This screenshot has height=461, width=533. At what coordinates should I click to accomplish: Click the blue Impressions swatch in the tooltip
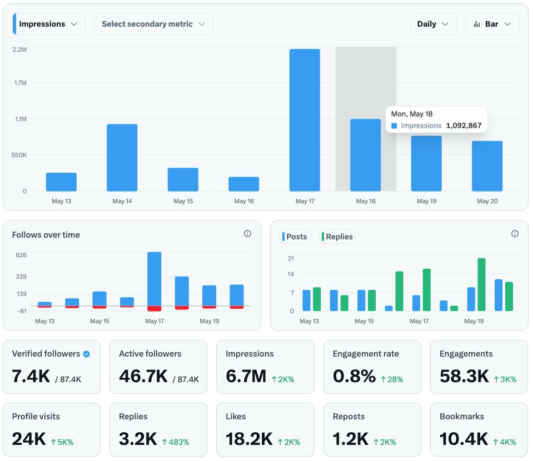[394, 126]
